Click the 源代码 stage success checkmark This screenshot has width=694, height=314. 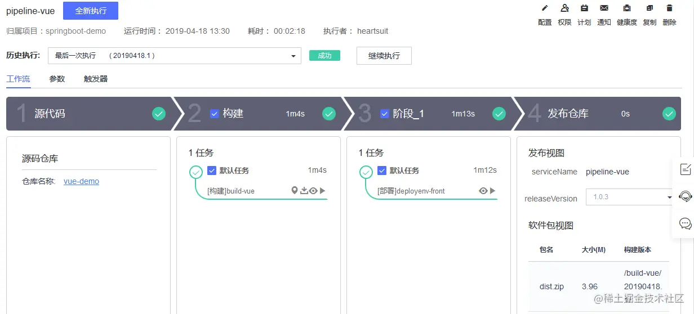pos(159,114)
